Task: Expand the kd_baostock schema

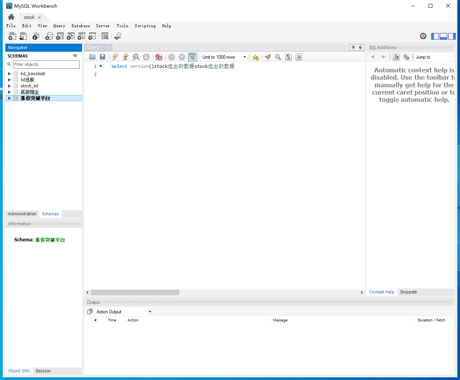Action: click(10, 74)
